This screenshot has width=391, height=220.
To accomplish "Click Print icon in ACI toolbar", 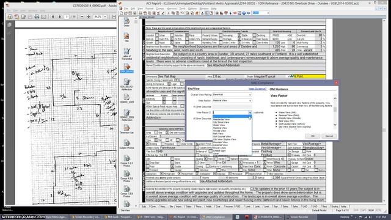I will point(141,13).
